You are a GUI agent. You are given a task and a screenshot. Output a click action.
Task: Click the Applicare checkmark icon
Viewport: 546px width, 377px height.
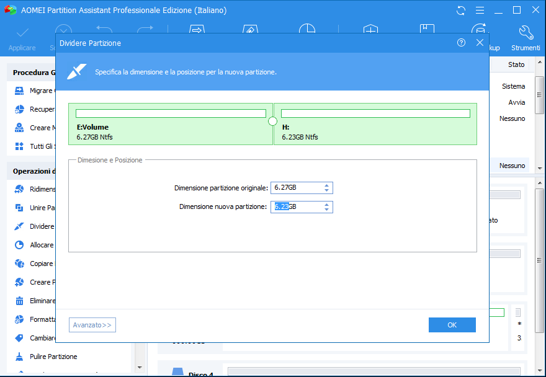point(22,33)
